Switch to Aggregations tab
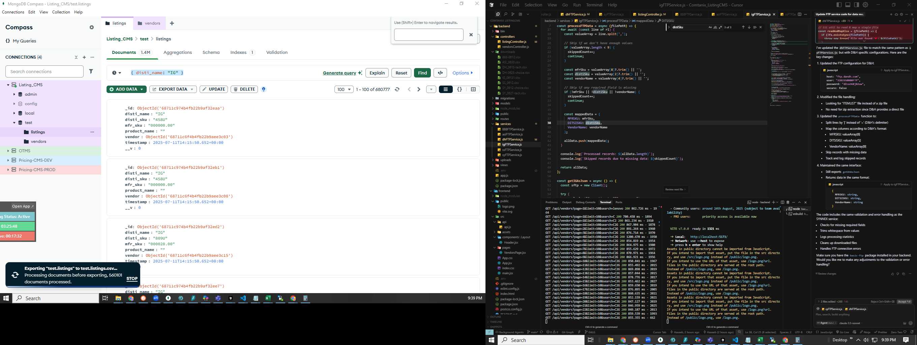 coord(178,52)
